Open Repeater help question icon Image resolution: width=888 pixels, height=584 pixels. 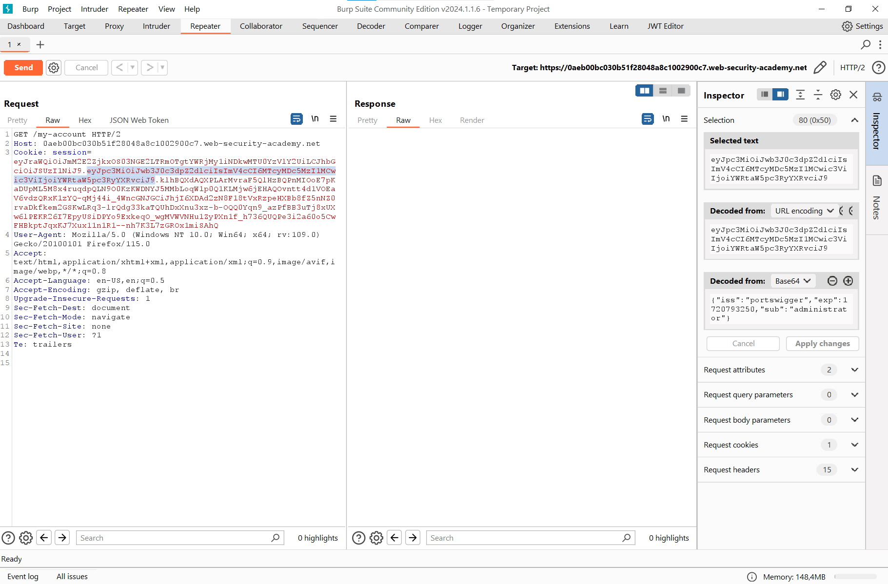click(x=878, y=68)
